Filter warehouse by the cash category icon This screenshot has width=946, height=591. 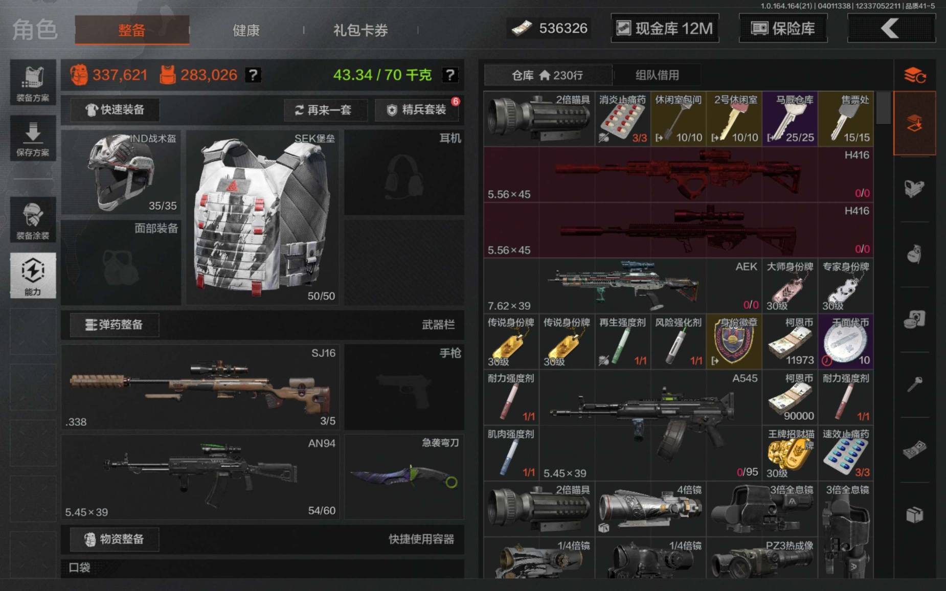(x=915, y=450)
